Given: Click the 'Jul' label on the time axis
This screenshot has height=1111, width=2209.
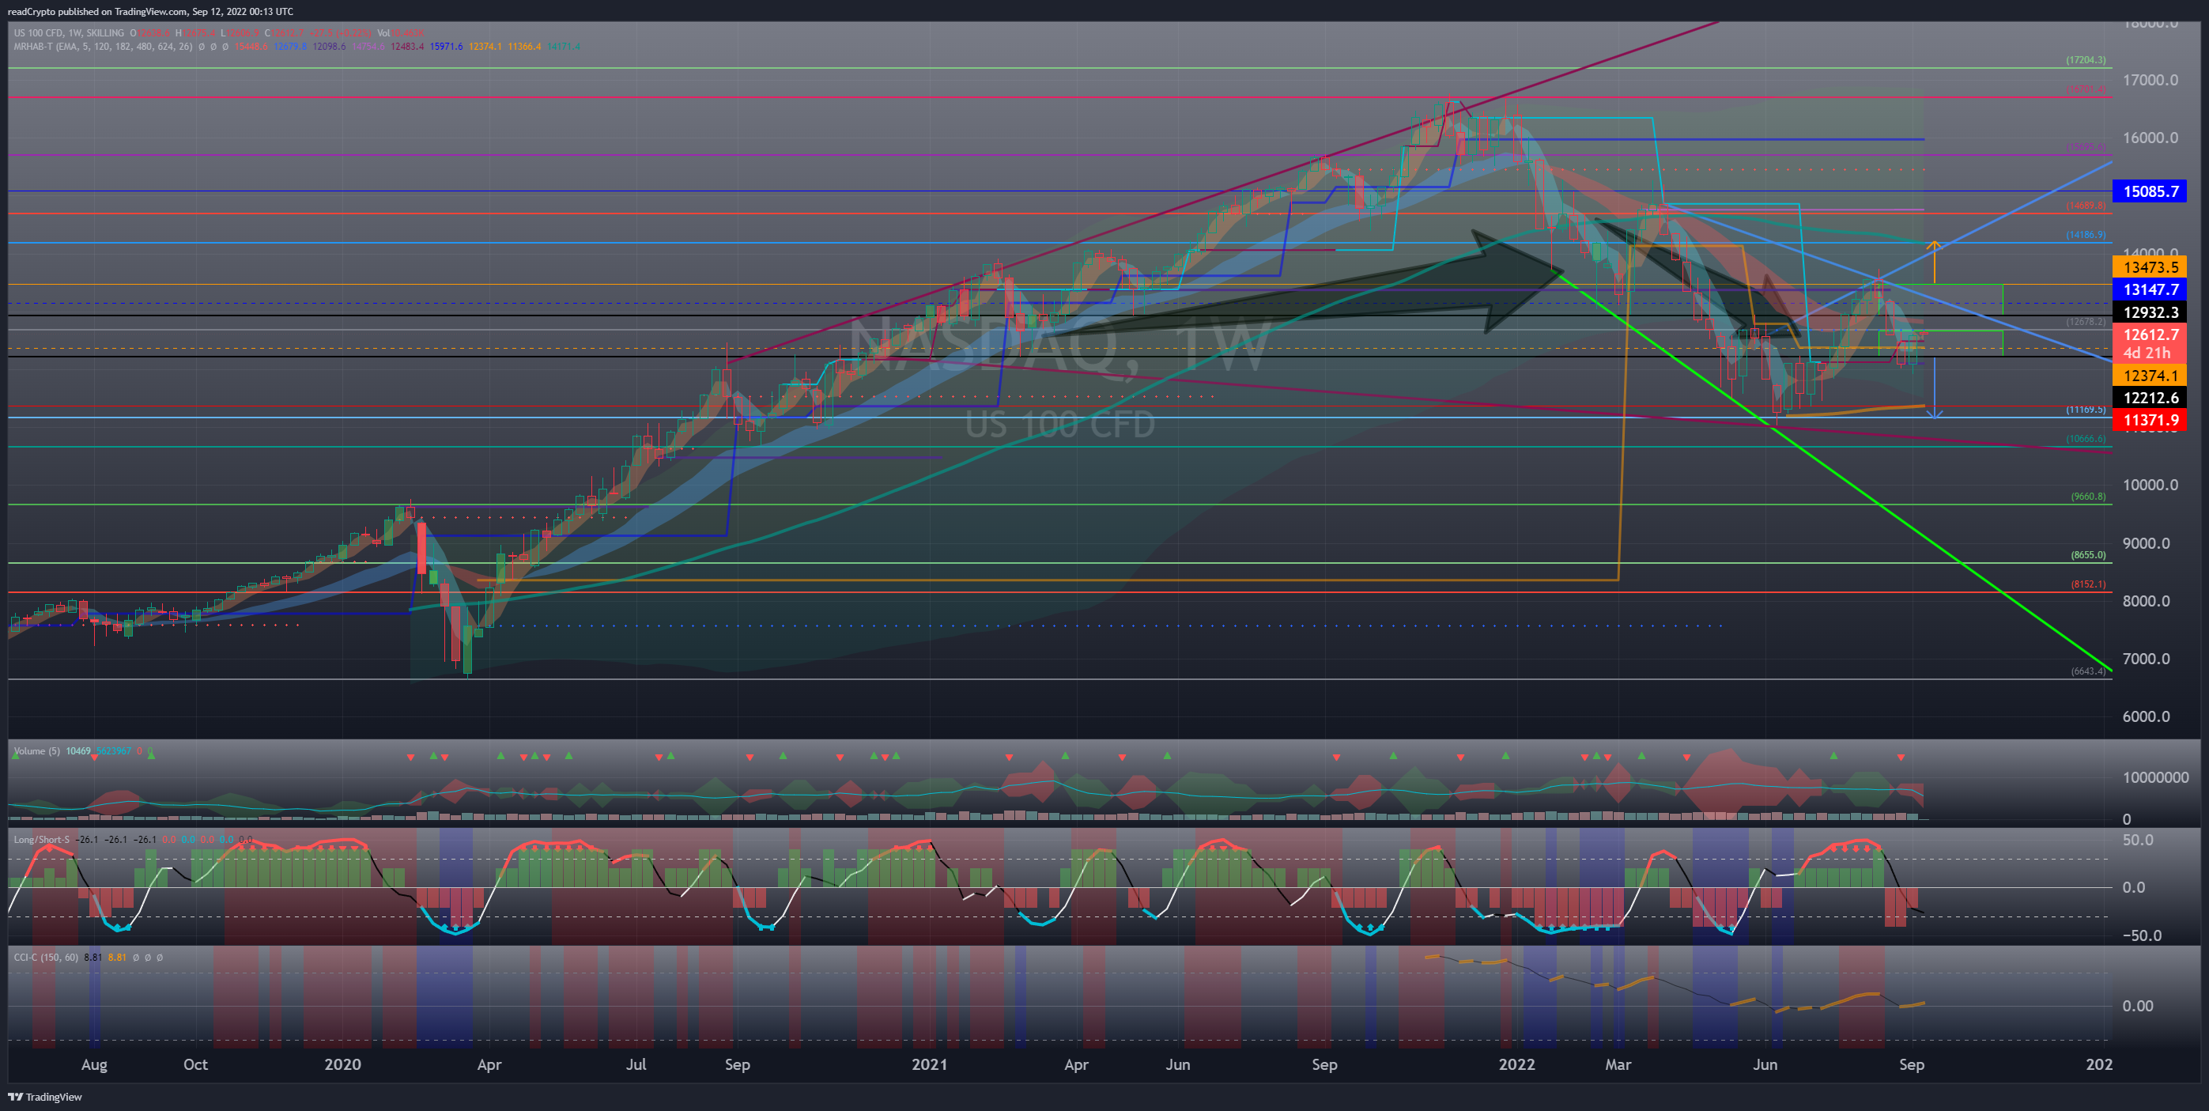Looking at the screenshot, I should click(x=636, y=1064).
